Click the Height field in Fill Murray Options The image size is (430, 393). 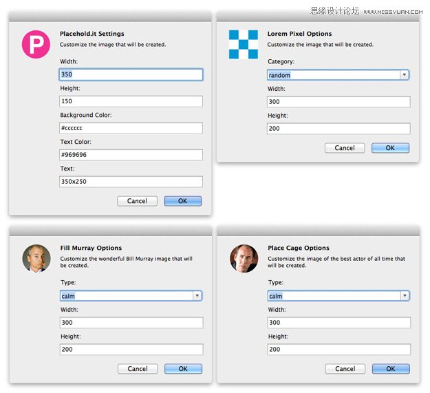[x=131, y=350]
